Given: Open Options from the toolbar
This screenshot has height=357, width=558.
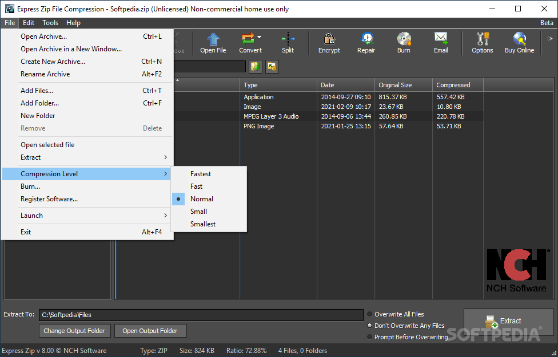Looking at the screenshot, I should [483, 43].
